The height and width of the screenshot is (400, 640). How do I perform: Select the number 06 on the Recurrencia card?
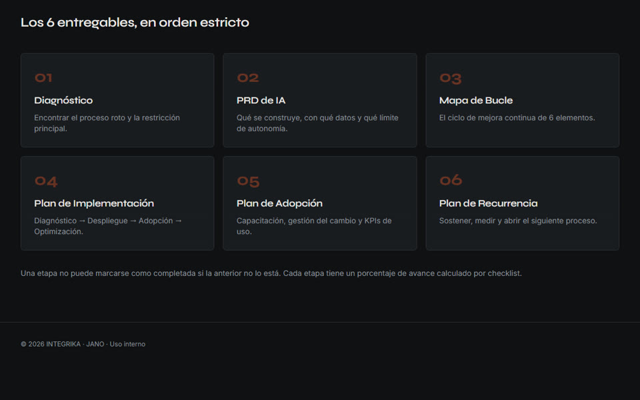pyautogui.click(x=451, y=181)
